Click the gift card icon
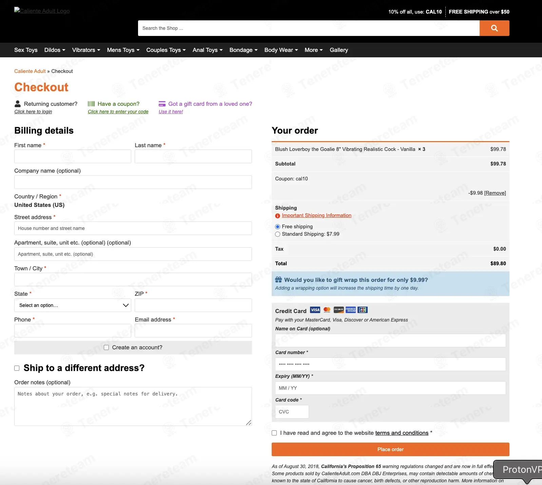 [x=162, y=104]
